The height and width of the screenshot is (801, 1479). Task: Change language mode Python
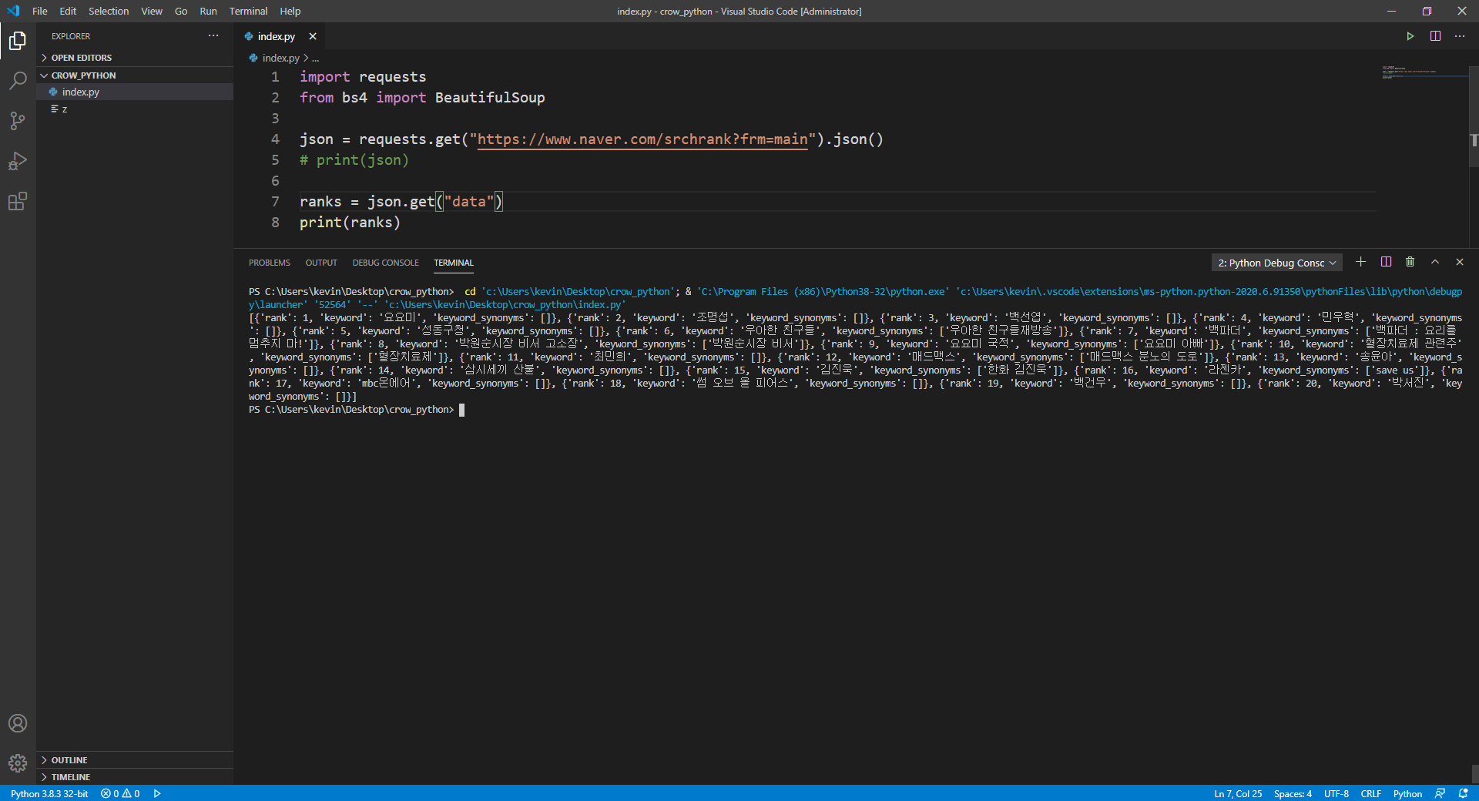(x=1407, y=793)
